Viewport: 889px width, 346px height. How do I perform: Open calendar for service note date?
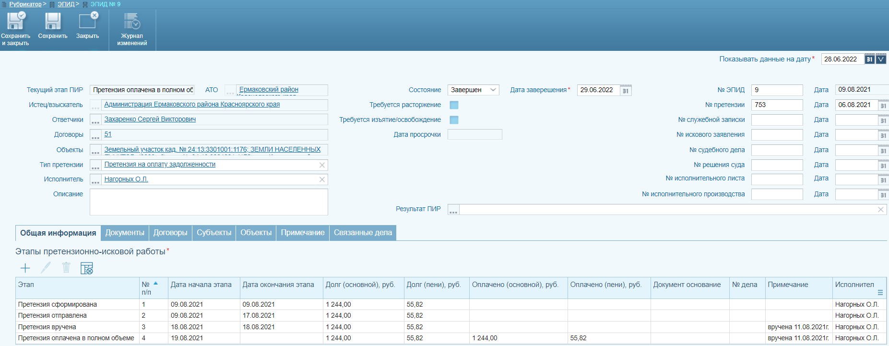point(883,120)
